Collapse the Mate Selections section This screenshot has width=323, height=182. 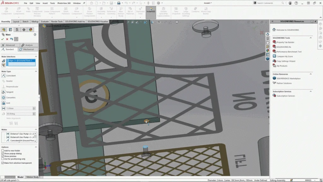(x=36, y=57)
